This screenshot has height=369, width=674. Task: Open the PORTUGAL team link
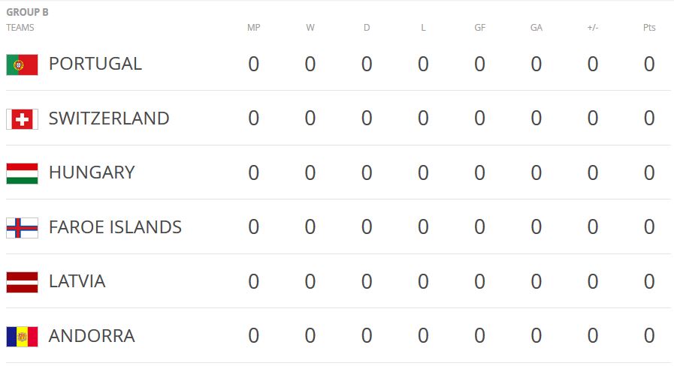pyautogui.click(x=95, y=64)
